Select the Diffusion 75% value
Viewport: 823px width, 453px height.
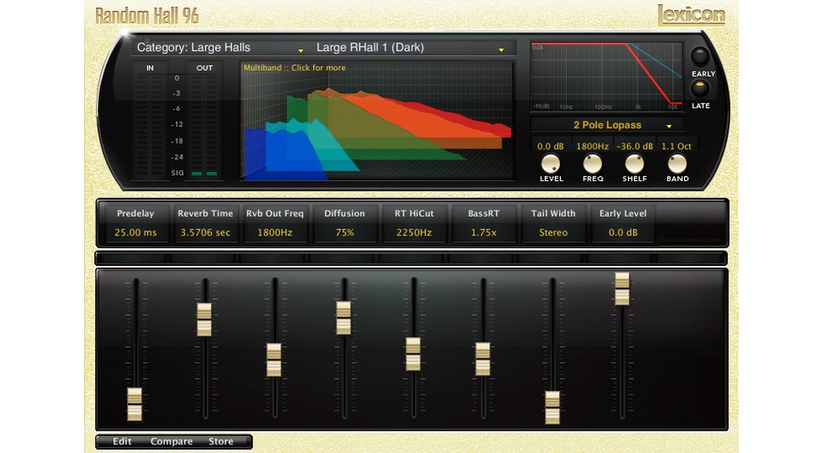click(x=345, y=232)
